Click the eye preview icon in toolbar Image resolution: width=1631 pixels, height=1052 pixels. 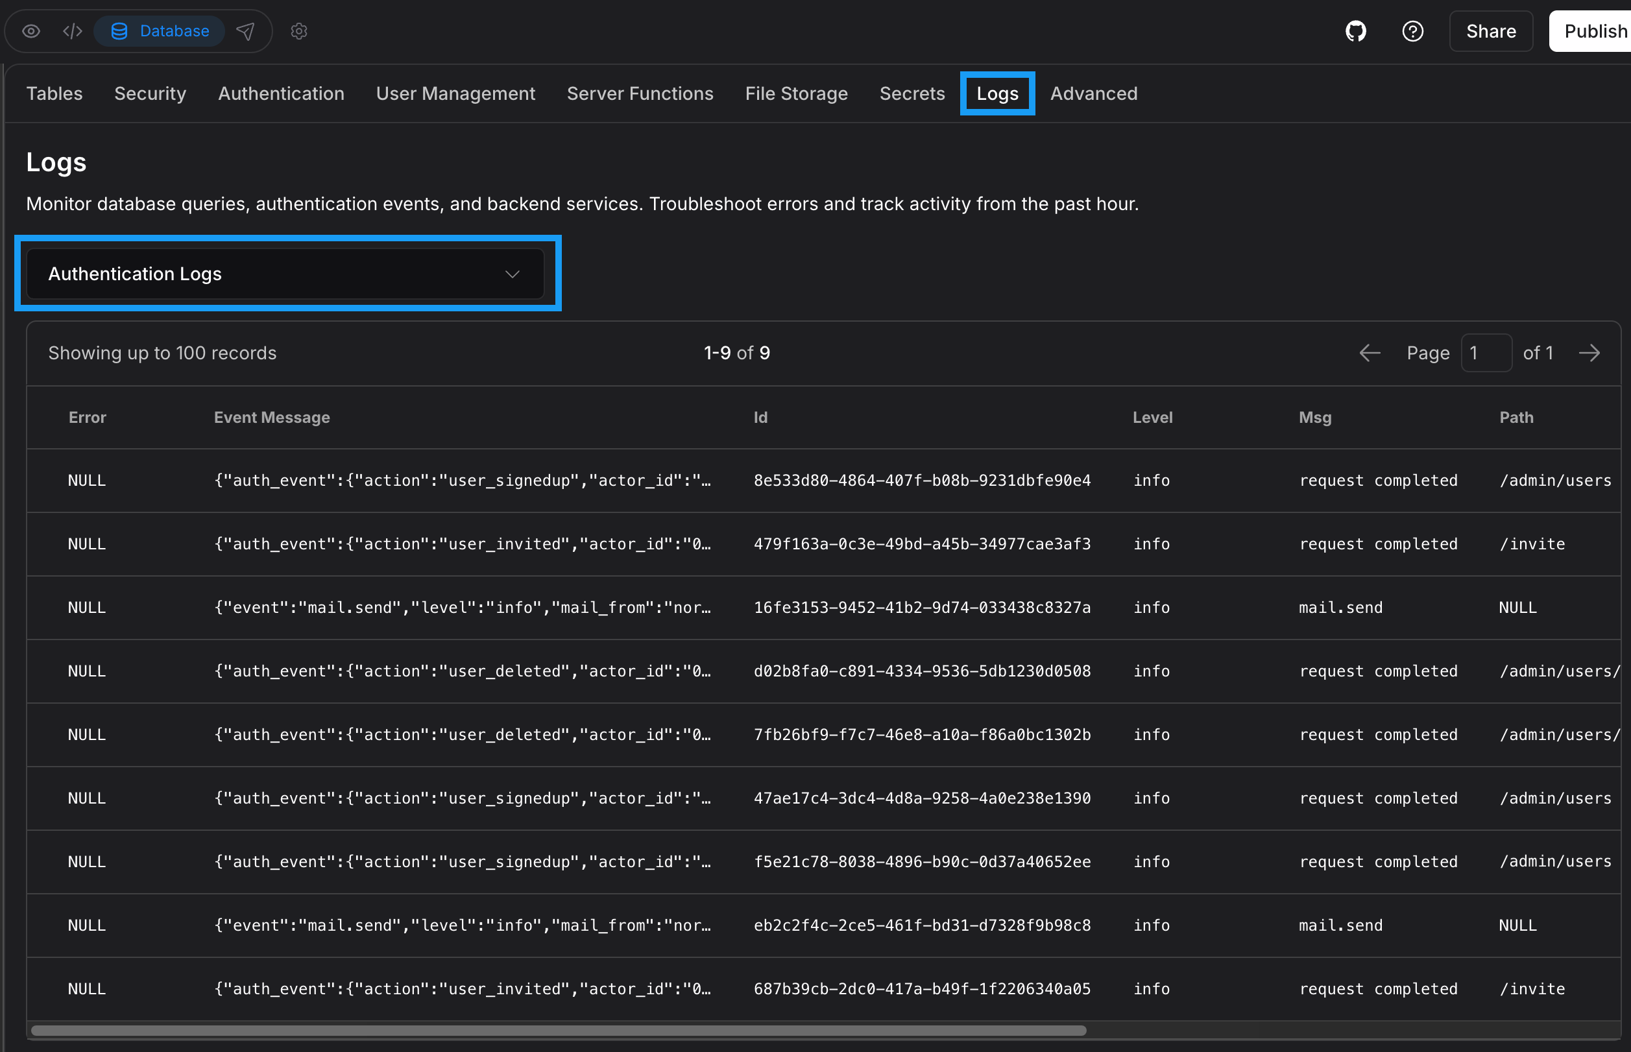point(31,31)
